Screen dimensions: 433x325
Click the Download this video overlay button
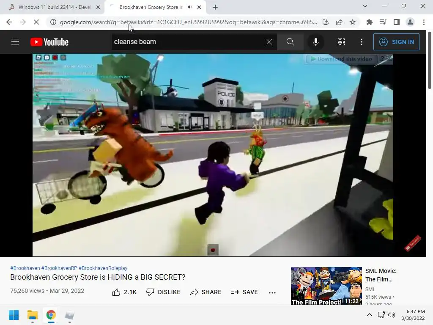[x=341, y=59]
